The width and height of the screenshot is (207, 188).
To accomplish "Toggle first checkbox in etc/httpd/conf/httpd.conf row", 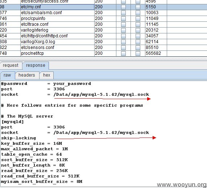I will 123,36.
